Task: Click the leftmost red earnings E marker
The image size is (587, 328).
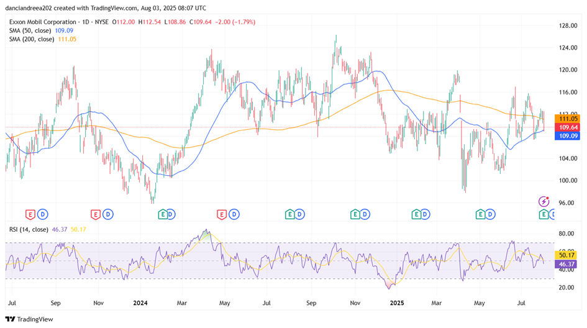Action: [30, 214]
